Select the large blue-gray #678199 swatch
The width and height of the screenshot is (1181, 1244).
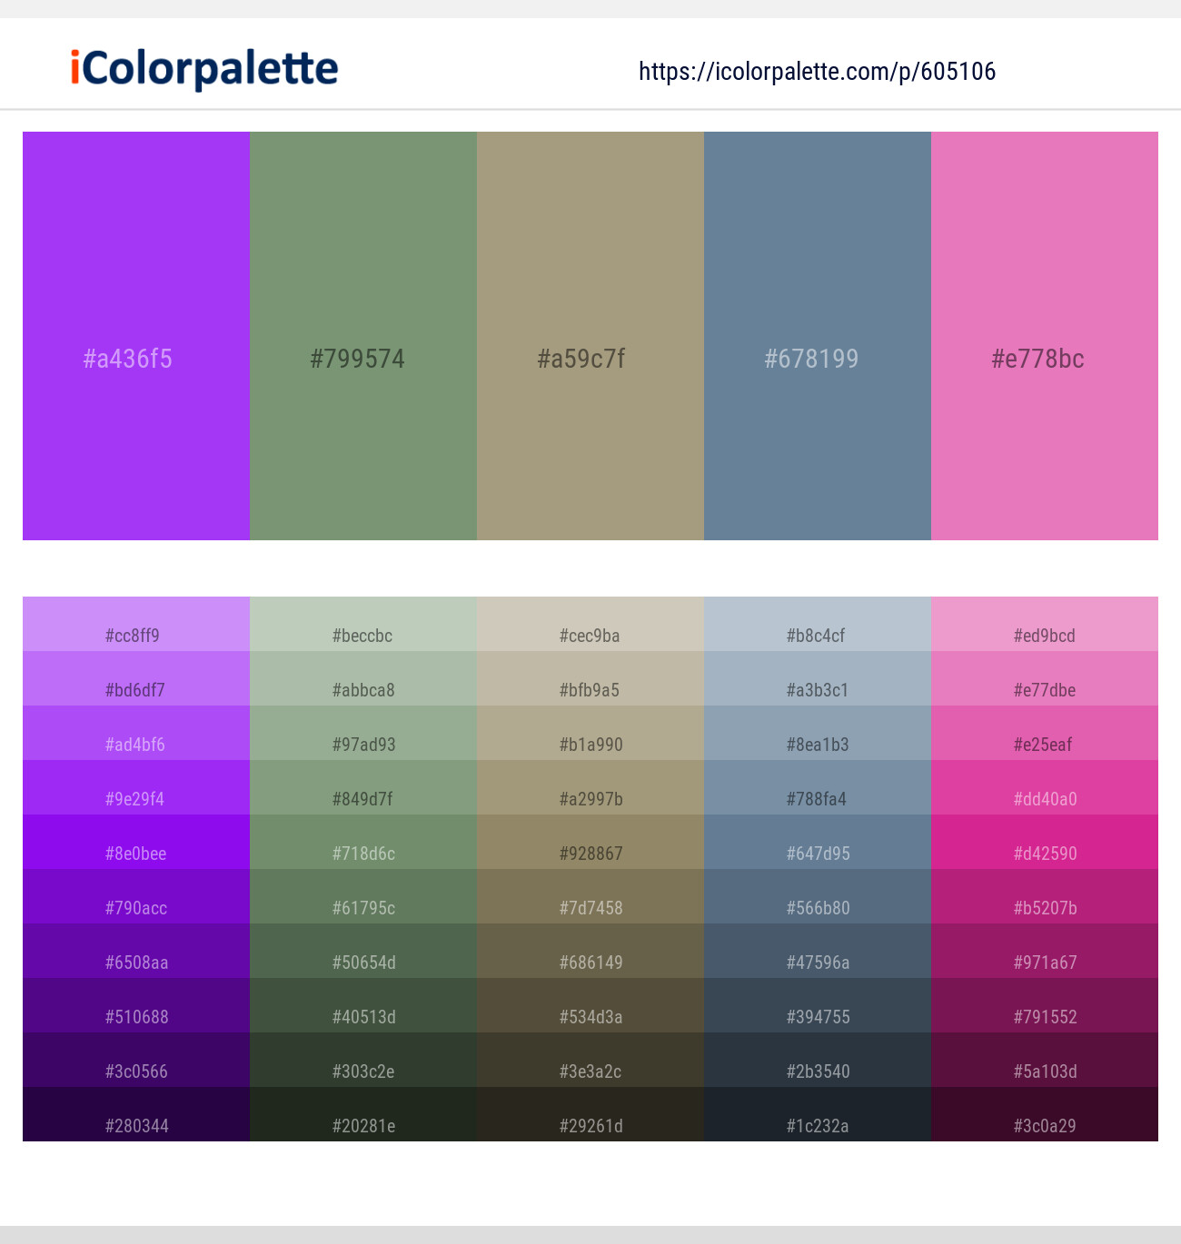pyautogui.click(x=818, y=336)
